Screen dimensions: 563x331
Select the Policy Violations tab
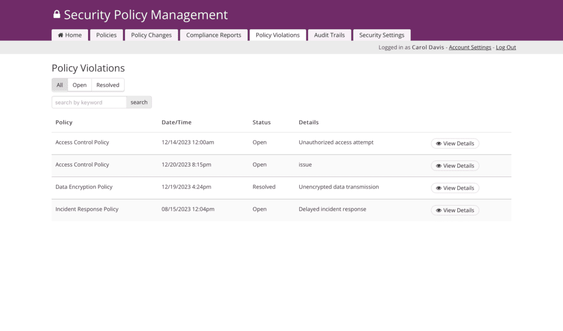(278, 35)
